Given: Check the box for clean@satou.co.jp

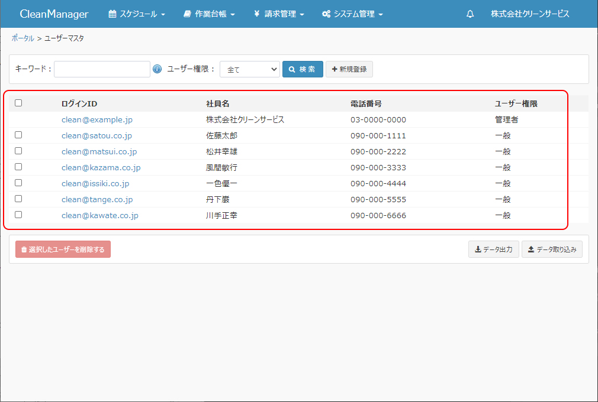Looking at the screenshot, I should click(18, 135).
